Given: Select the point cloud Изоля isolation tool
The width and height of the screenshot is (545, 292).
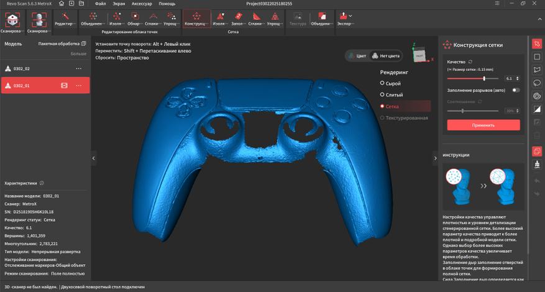Looking at the screenshot, I should tap(116, 19).
